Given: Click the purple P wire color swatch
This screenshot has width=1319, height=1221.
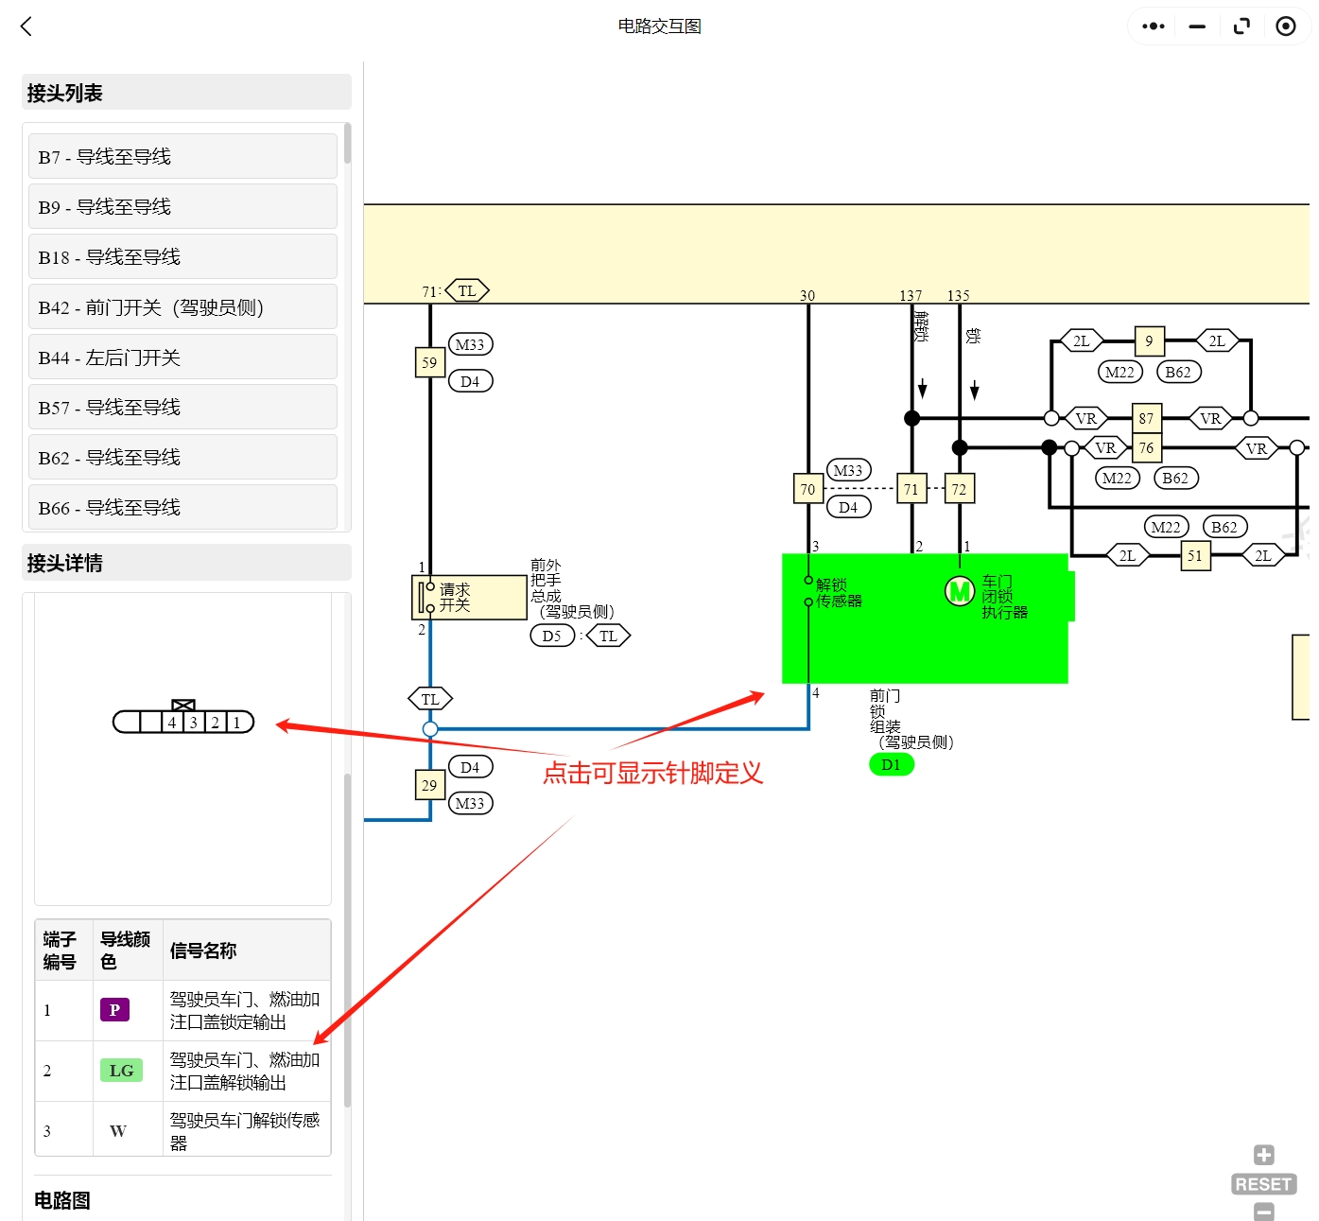Looking at the screenshot, I should tap(114, 1010).
